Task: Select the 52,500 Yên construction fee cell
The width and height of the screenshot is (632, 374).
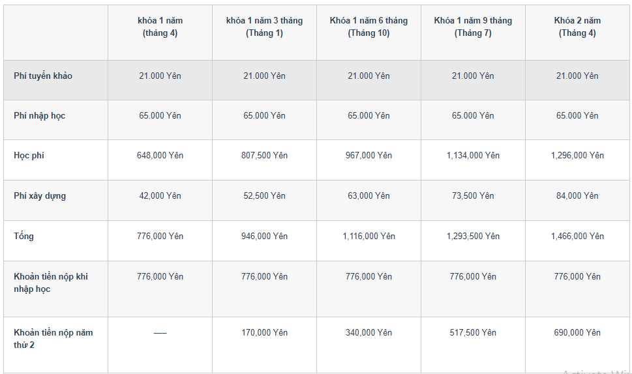Action: pos(264,196)
